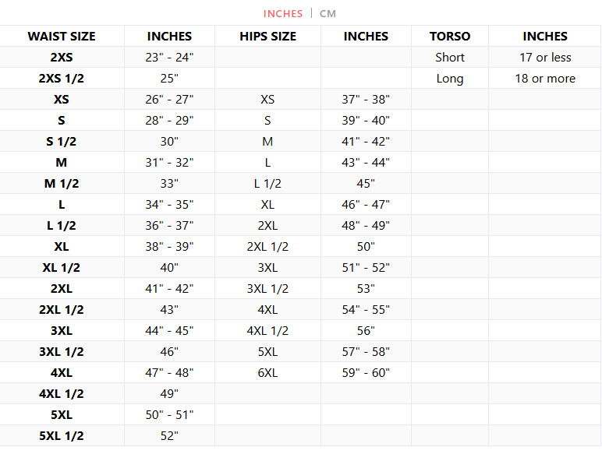Select the 2XS waist size row label

click(x=62, y=58)
